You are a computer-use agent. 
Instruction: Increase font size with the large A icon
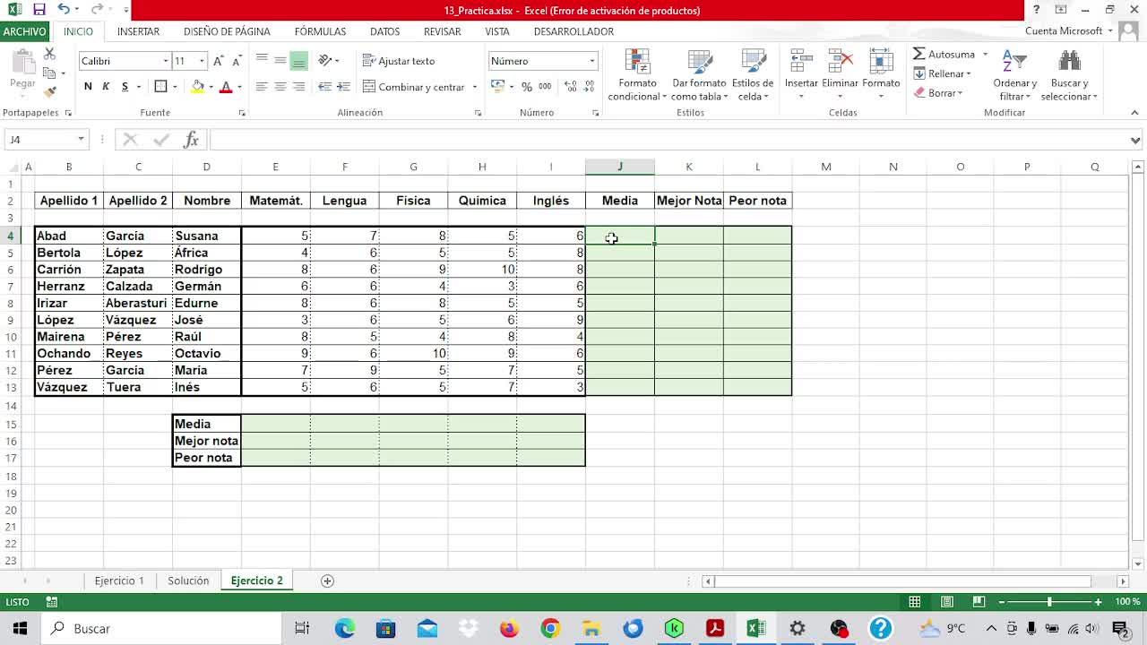[220, 61]
